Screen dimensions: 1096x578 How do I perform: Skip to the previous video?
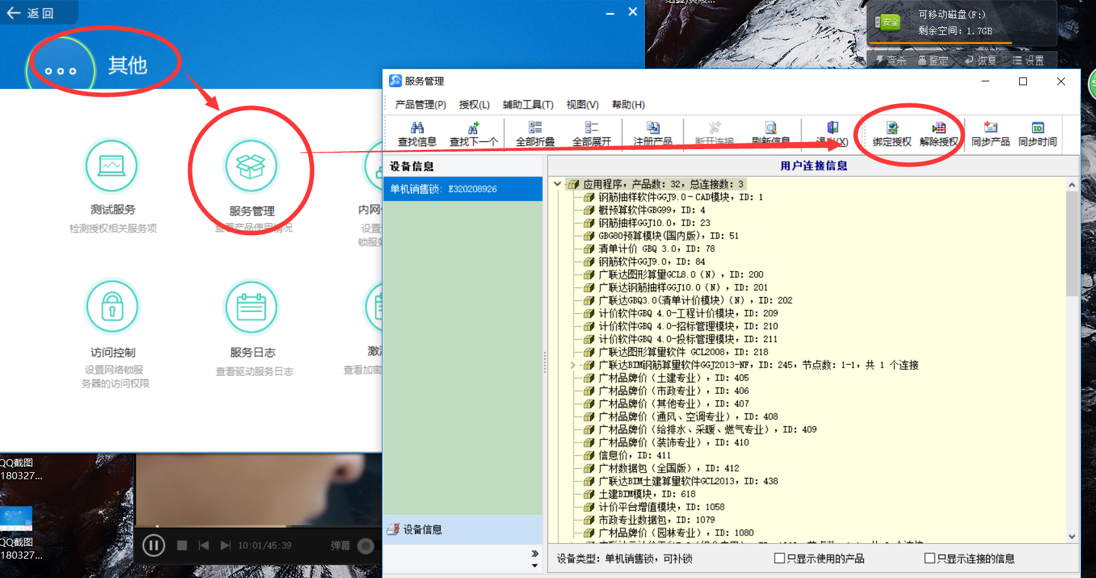point(204,546)
